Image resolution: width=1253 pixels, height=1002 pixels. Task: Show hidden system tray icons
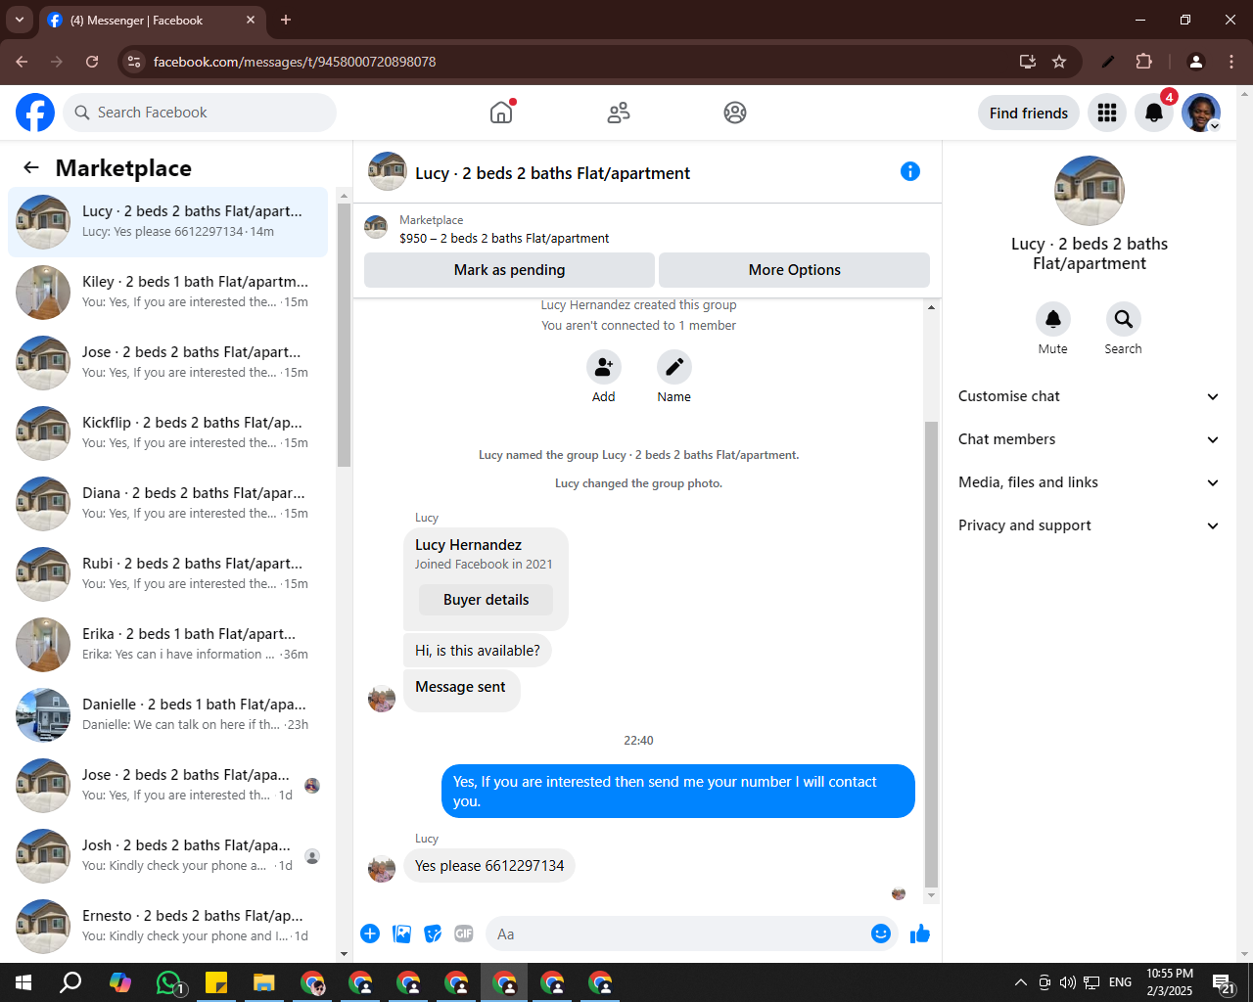point(1020,982)
